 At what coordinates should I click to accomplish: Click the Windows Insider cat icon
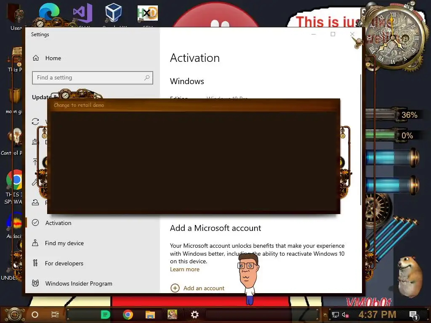[x=35, y=283]
